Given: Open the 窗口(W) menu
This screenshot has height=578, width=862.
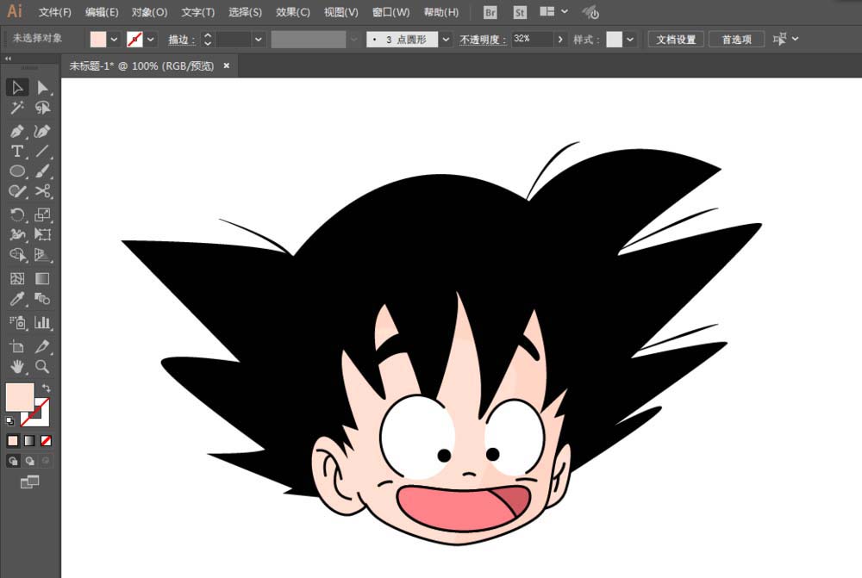Looking at the screenshot, I should tap(390, 12).
